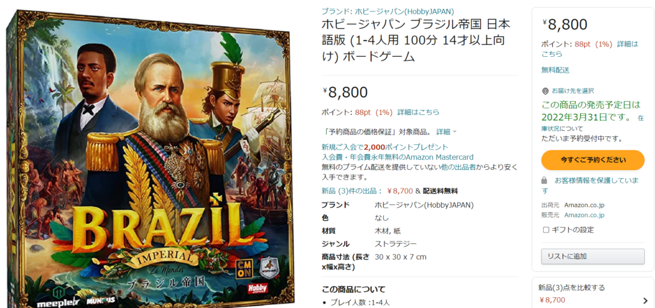Click the 今すぐご予約ください pre-order button
Screen dimensions: 655x308
coord(593,160)
